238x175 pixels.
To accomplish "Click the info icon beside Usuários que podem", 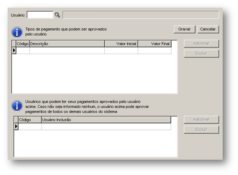I will pyautogui.click(x=17, y=106).
